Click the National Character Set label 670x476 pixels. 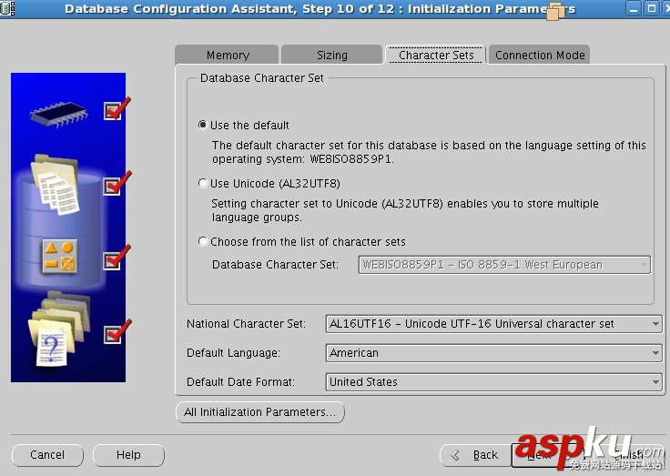pos(246,323)
